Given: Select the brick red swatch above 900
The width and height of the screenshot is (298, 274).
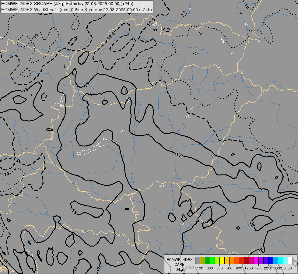Looking at the screenshot, I should (242, 261).
